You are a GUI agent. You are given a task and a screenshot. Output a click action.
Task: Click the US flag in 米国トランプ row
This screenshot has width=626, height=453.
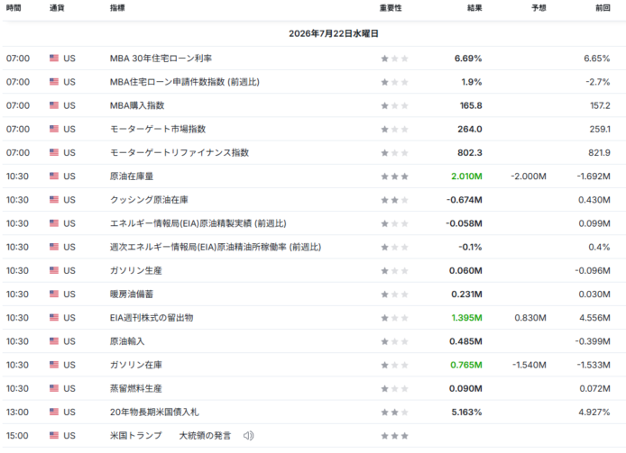(x=54, y=436)
